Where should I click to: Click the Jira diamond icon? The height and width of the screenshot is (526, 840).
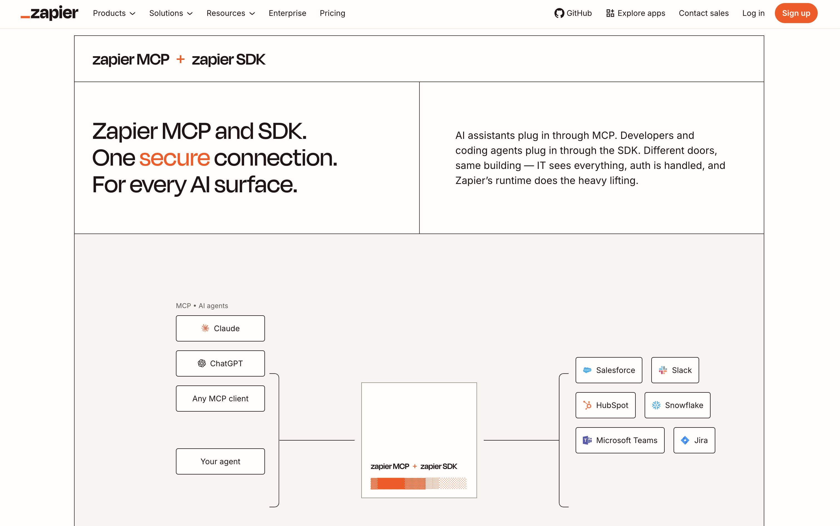click(685, 440)
